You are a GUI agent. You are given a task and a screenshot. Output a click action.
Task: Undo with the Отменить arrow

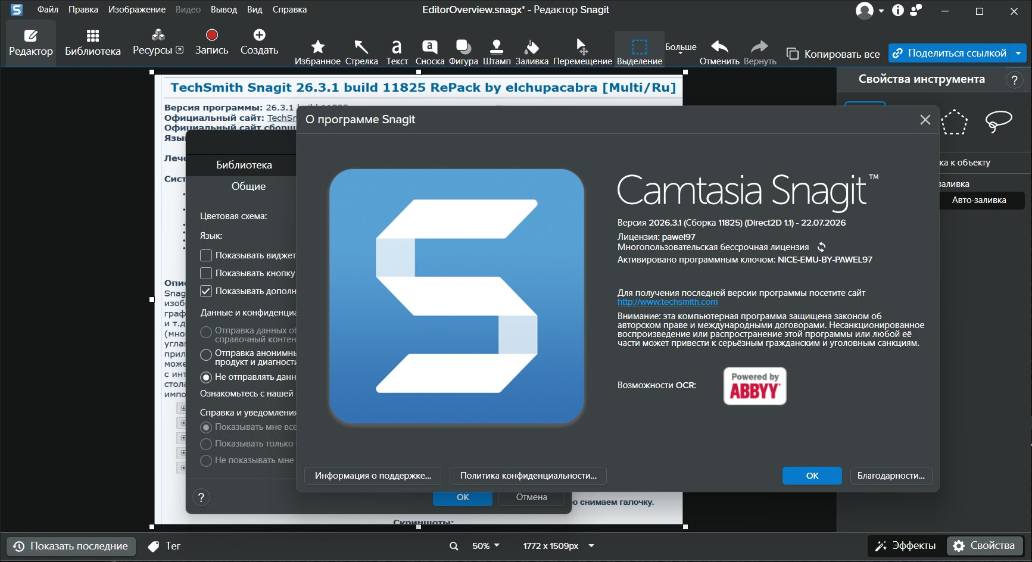pos(719,52)
